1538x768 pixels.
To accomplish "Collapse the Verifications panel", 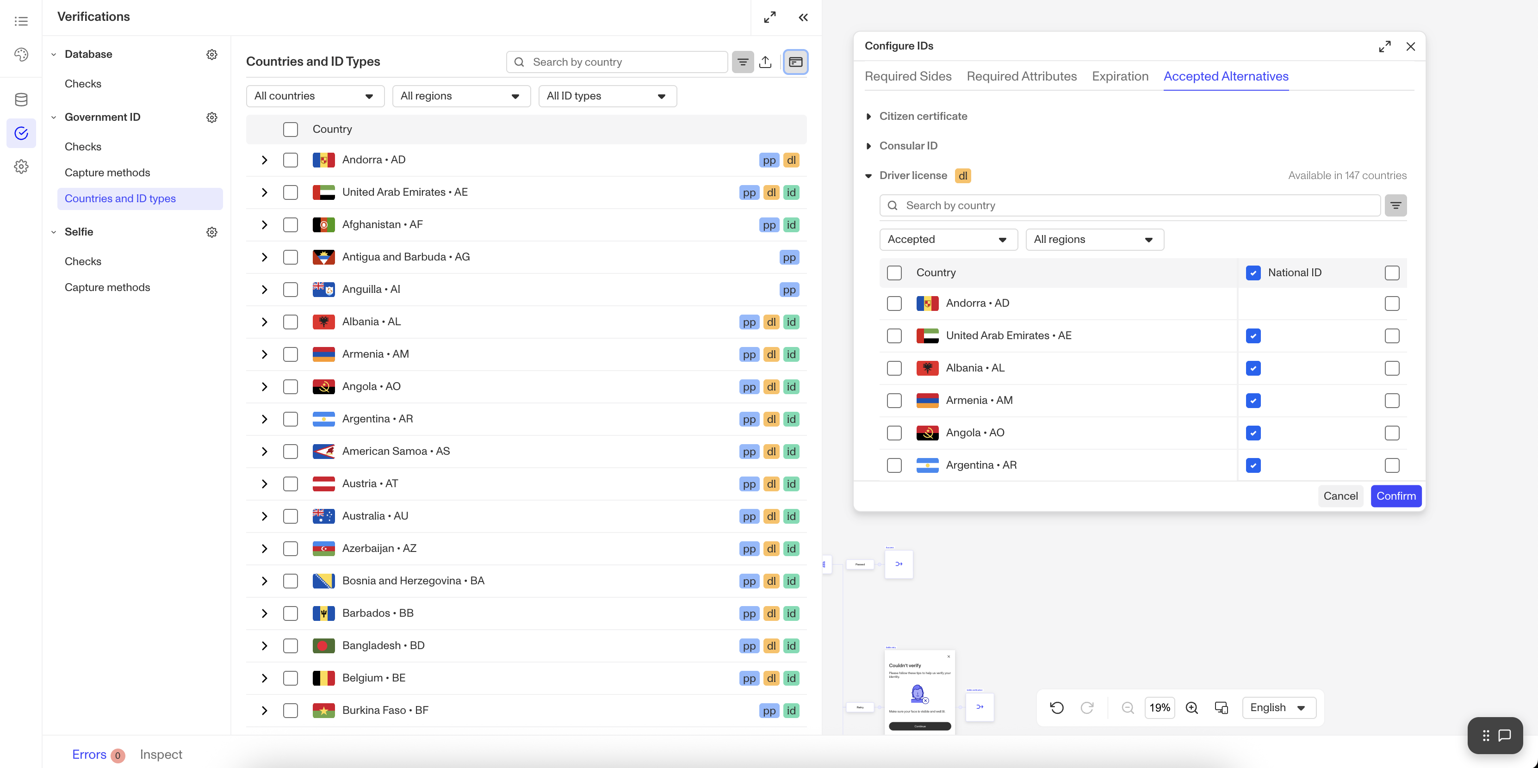I will click(803, 17).
